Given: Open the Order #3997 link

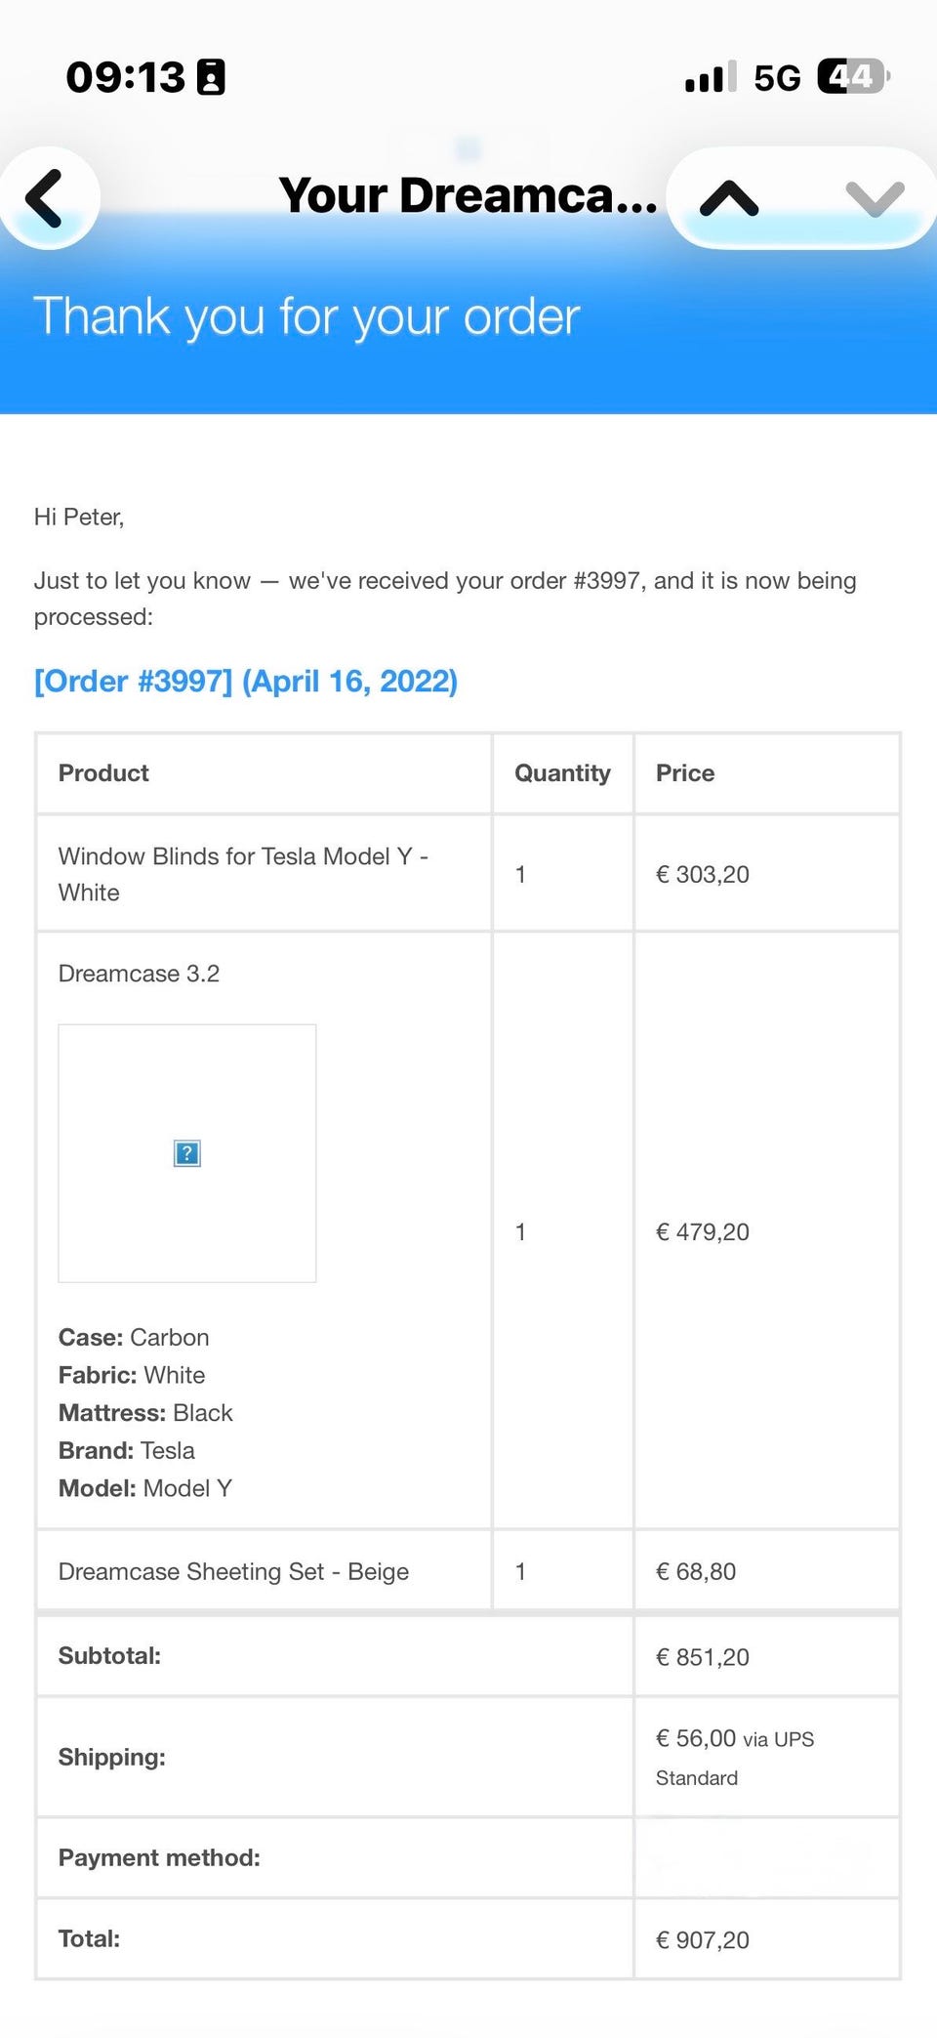Looking at the screenshot, I should pyautogui.click(x=246, y=681).
